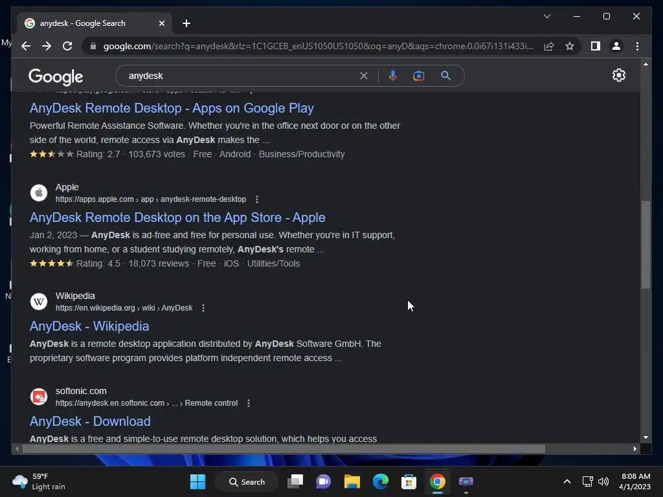Image resolution: width=663 pixels, height=497 pixels.
Task: Open Chrome profile avatar menu
Action: 616,46
